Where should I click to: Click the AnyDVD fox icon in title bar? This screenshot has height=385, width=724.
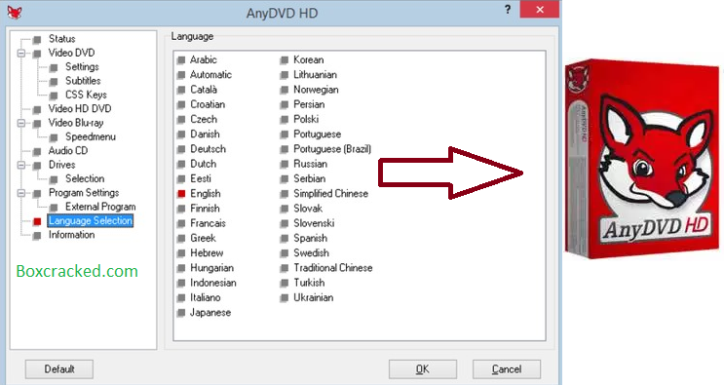pos(15,12)
